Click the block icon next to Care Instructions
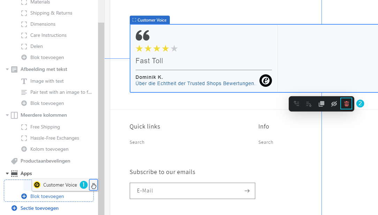 pyautogui.click(x=24, y=35)
